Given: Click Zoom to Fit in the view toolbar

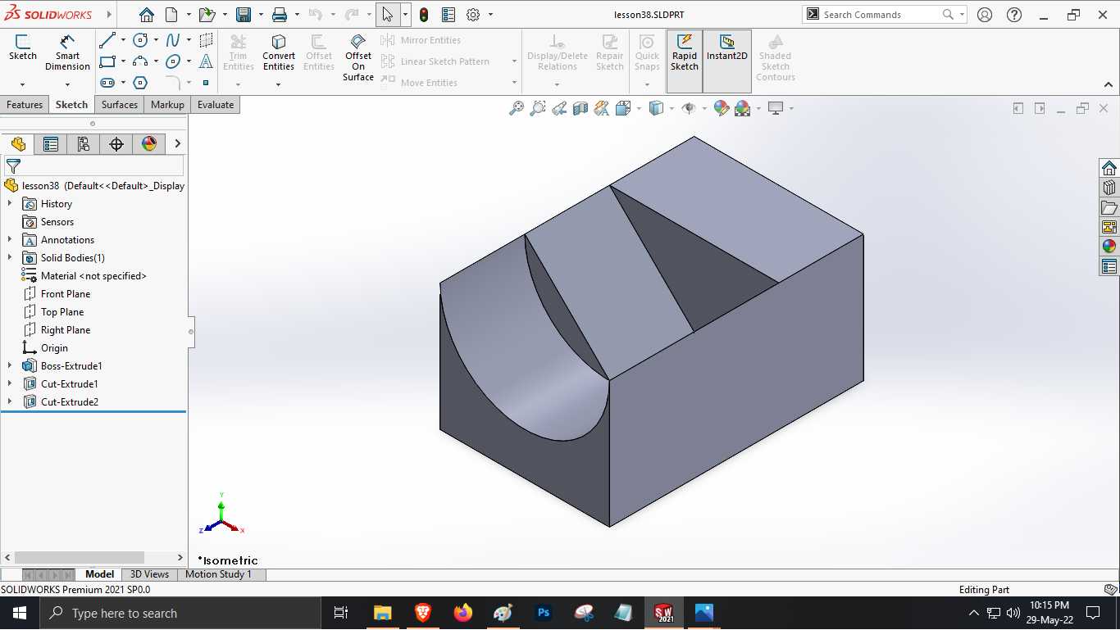Looking at the screenshot, I should pyautogui.click(x=517, y=108).
